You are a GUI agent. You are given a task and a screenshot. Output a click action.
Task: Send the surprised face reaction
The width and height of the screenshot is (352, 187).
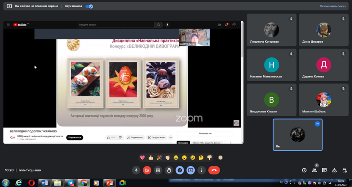(x=184, y=157)
